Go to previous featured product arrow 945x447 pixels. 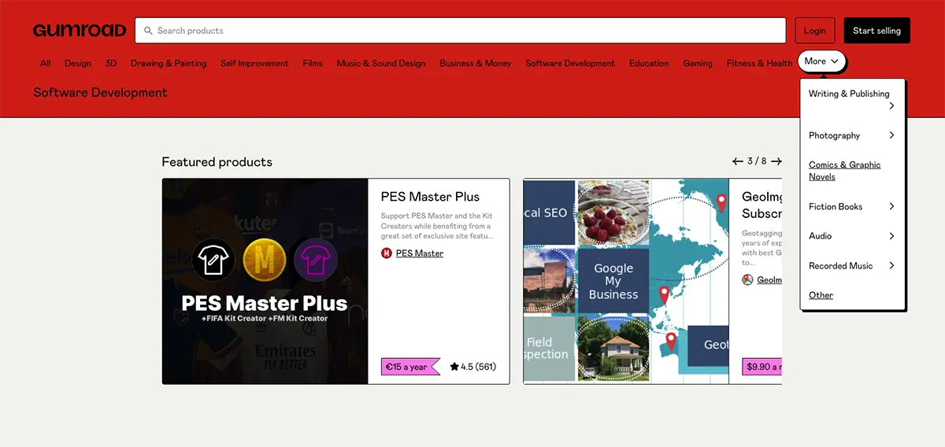click(x=737, y=161)
